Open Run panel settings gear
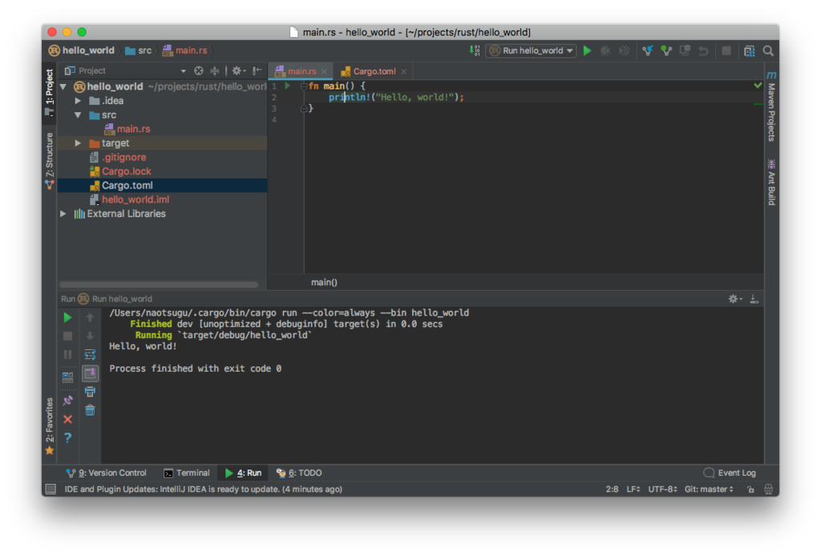 [x=734, y=299]
